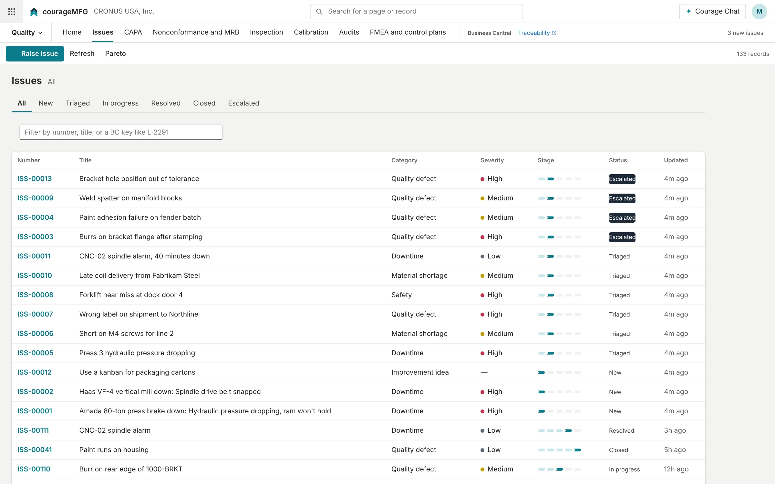The height and width of the screenshot is (484, 775).
Task: Click the Severity column header
Action: click(x=492, y=160)
